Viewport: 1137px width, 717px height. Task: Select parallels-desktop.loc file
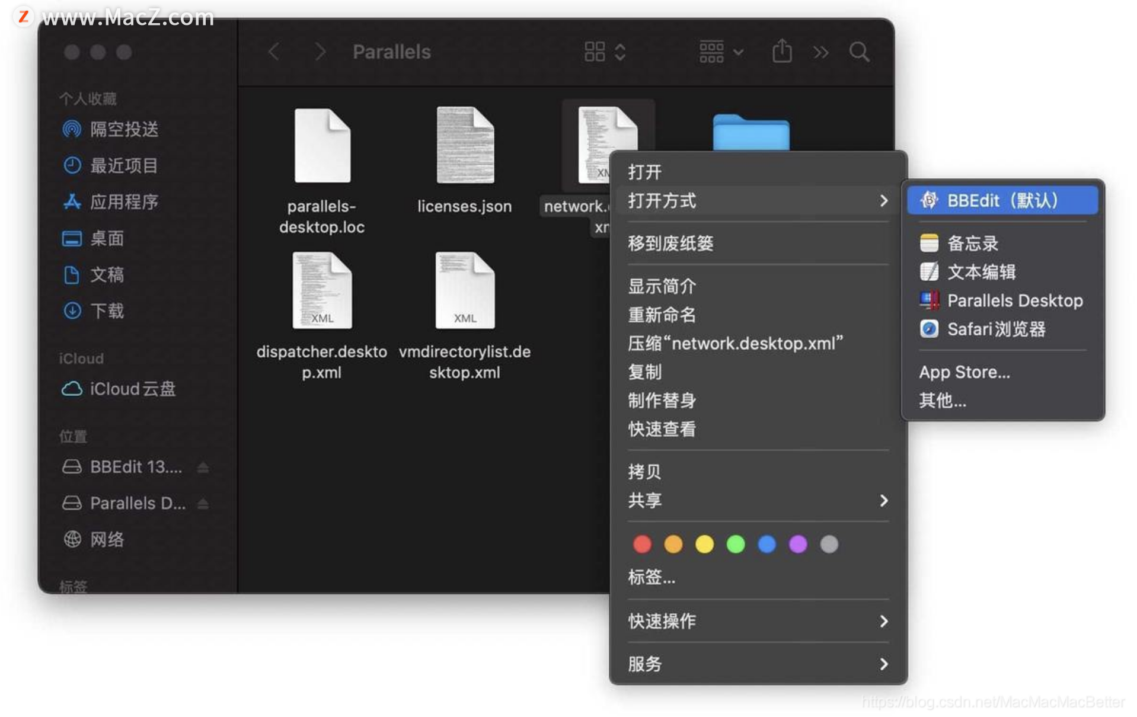322,146
